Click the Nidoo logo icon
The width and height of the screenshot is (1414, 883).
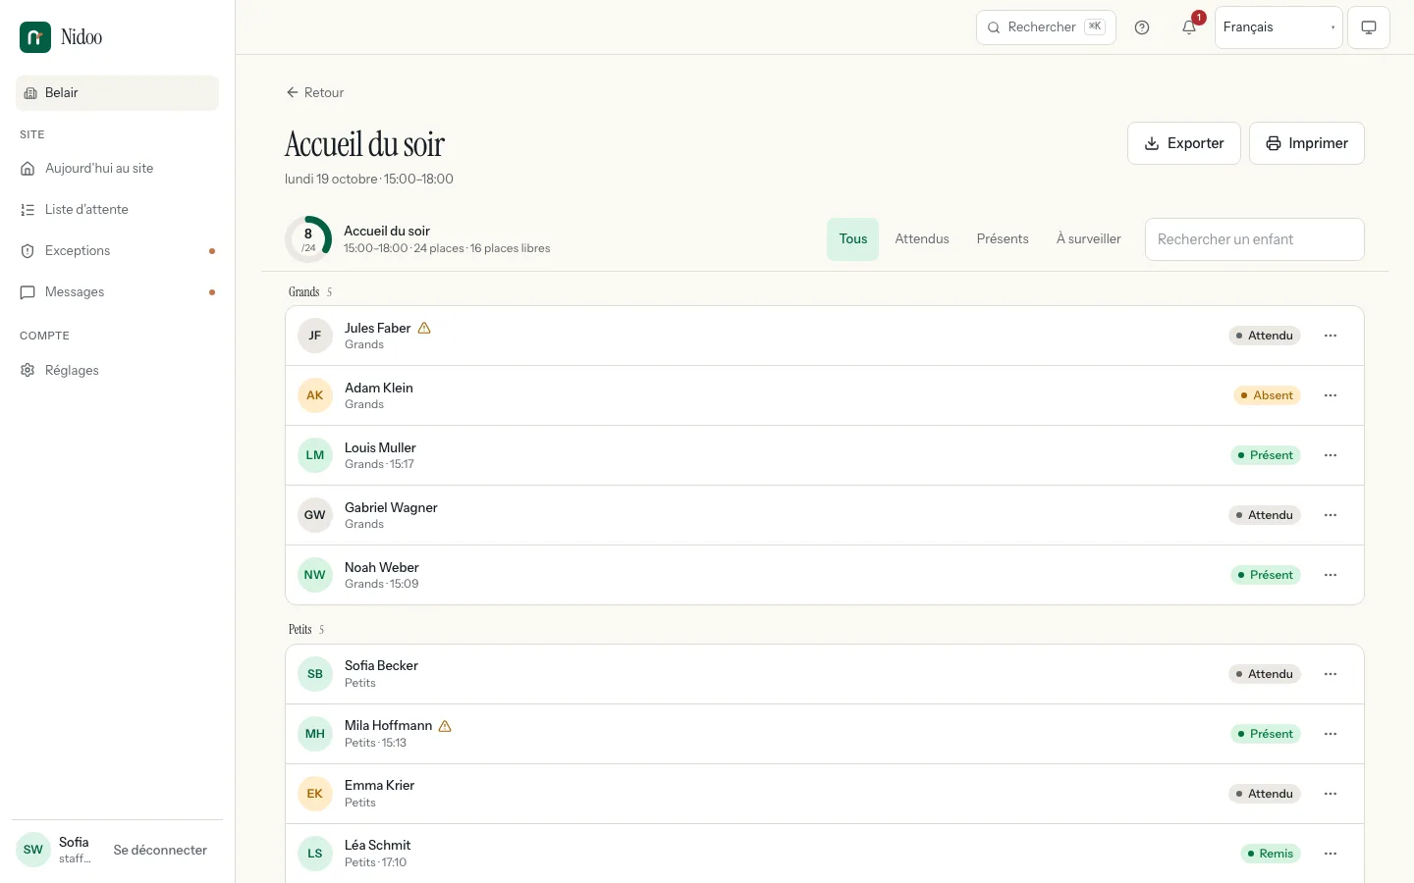coord(35,37)
